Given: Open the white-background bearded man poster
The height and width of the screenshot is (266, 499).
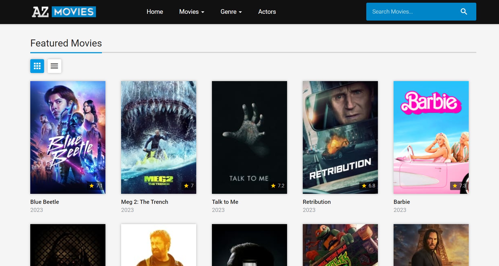Looking at the screenshot, I should tap(159, 245).
